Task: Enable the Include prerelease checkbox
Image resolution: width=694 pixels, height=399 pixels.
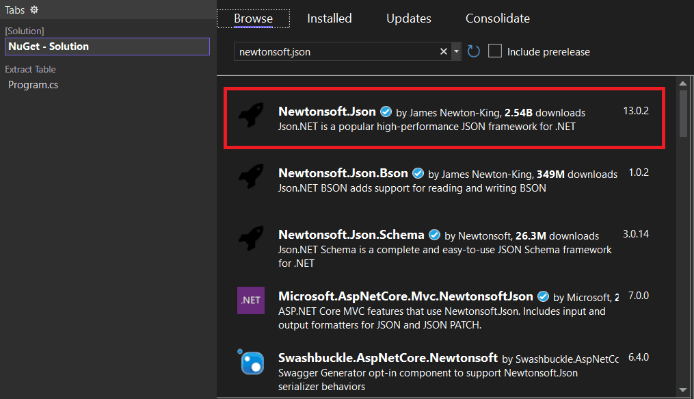Action: click(x=496, y=51)
